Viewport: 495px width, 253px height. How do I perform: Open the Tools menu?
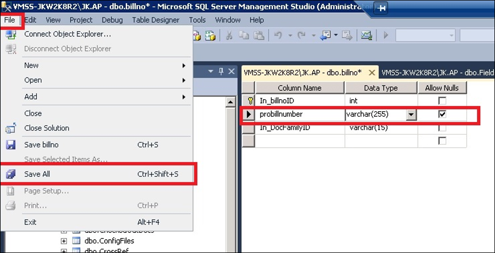tap(197, 20)
